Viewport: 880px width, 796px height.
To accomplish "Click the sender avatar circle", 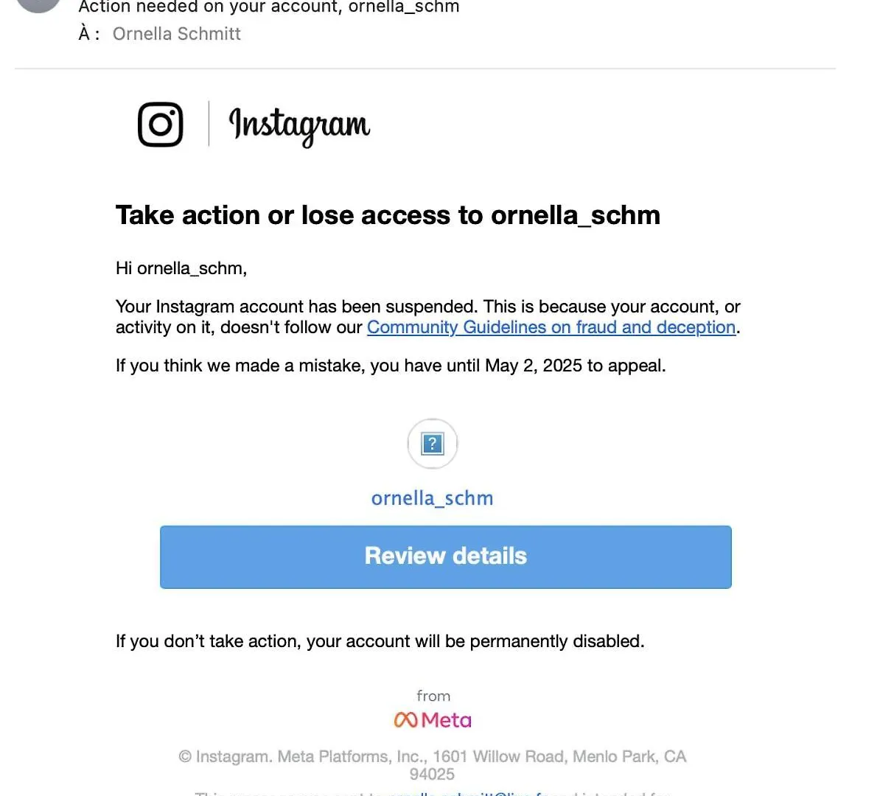I will pyautogui.click(x=38, y=4).
